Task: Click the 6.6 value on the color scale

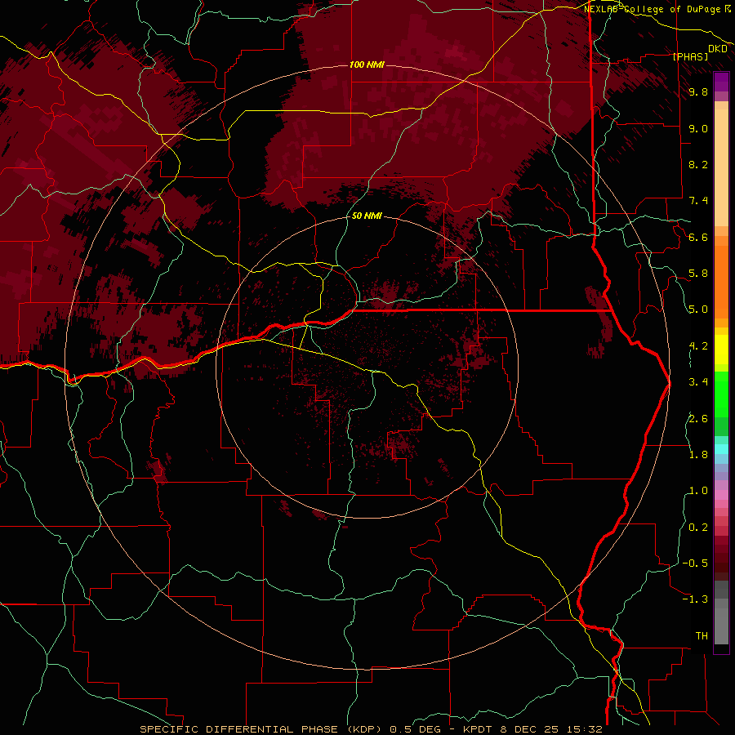Action: [698, 237]
